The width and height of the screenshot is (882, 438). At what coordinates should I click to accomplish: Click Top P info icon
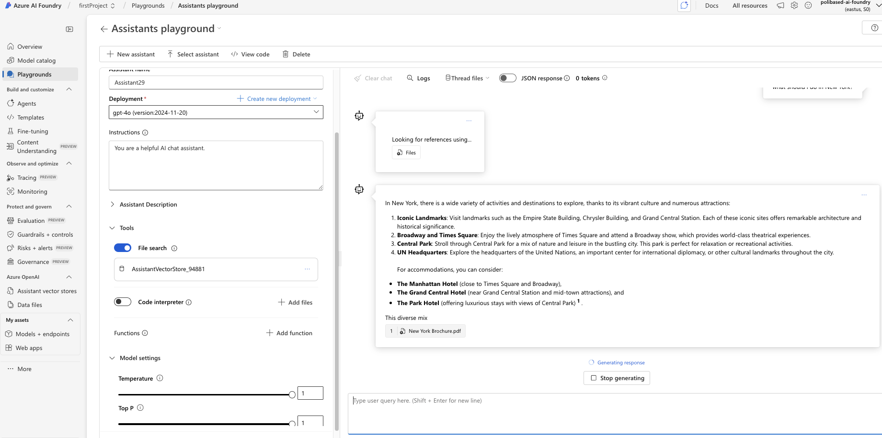tap(140, 408)
